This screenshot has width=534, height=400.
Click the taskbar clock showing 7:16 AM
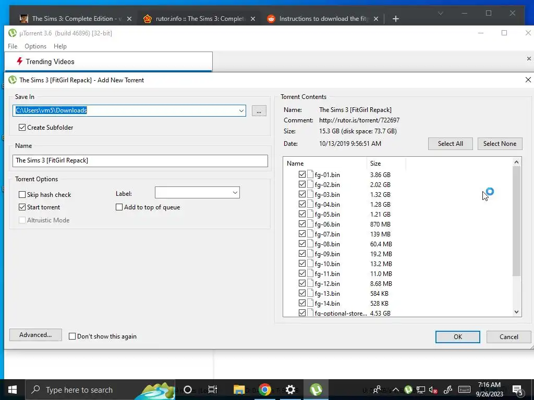(489, 390)
